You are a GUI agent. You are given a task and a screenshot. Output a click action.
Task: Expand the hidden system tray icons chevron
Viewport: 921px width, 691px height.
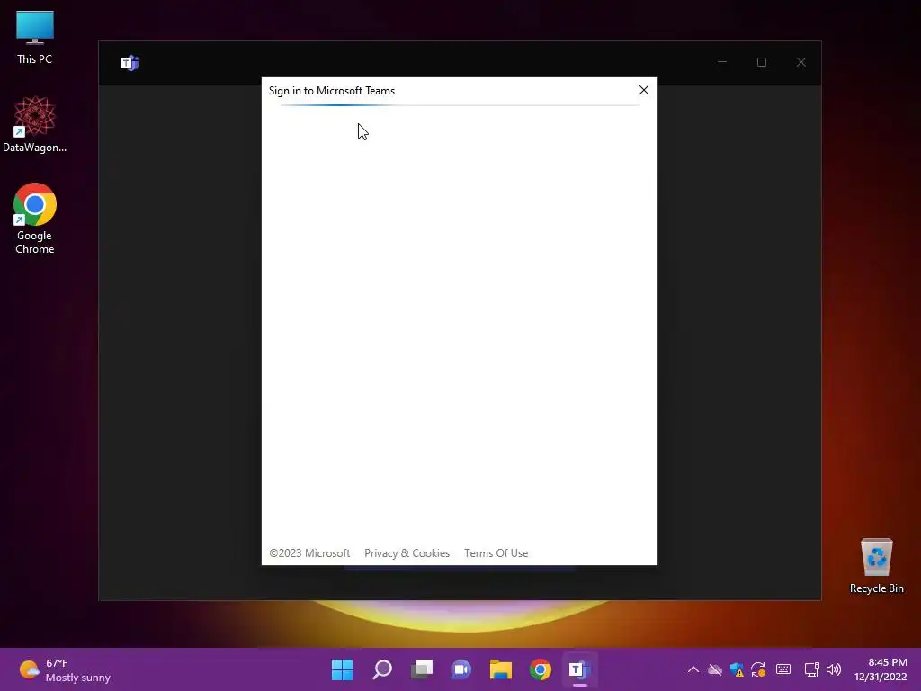coord(693,669)
